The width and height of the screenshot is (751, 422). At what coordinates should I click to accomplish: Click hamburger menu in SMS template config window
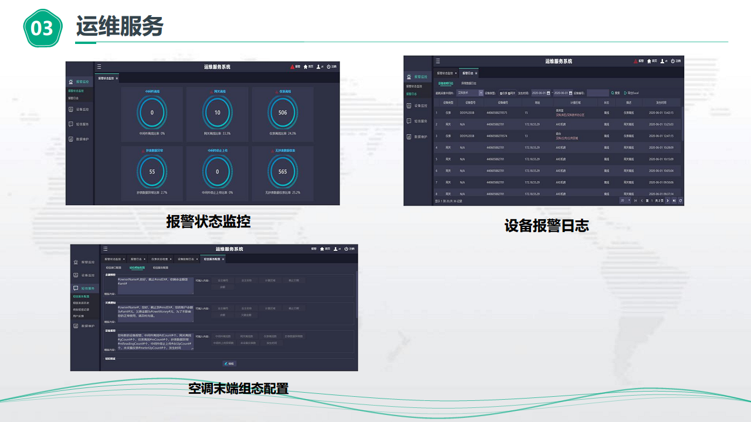pos(105,249)
